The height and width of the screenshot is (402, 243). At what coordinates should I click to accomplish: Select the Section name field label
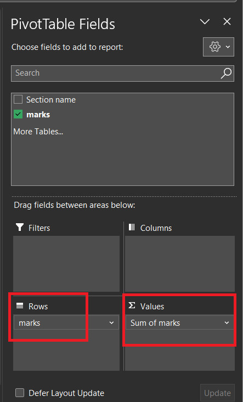tap(51, 100)
